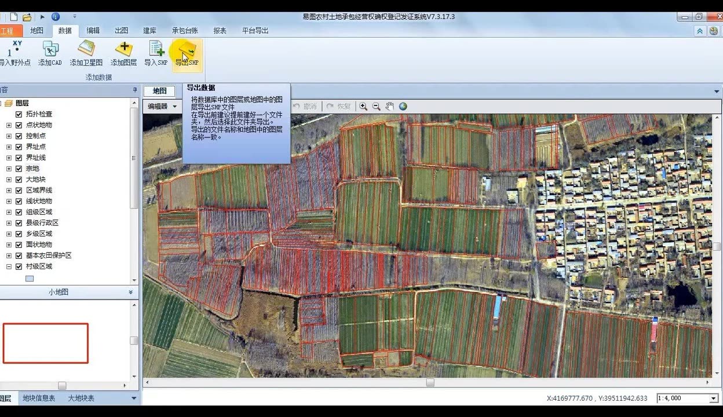Image resolution: width=723 pixels, height=417 pixels.
Task: Click the globe full extent icon
Action: [402, 106]
